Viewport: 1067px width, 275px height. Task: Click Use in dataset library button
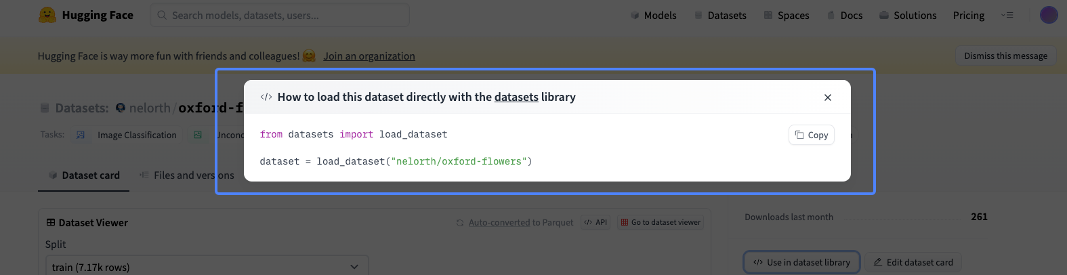801,262
